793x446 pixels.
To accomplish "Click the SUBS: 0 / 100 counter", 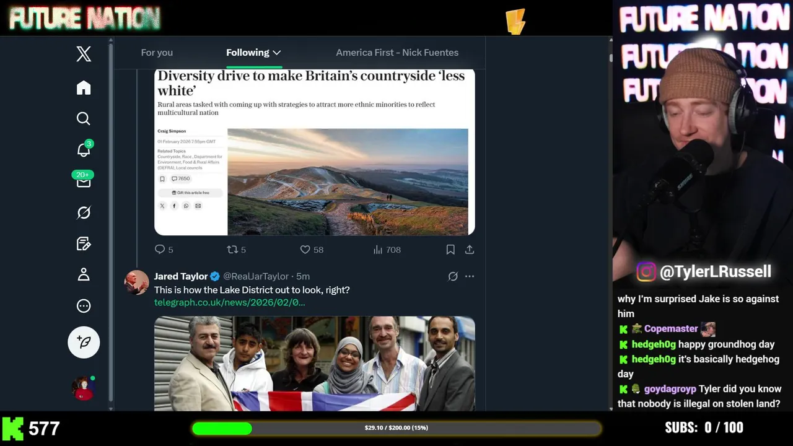I will (704, 427).
